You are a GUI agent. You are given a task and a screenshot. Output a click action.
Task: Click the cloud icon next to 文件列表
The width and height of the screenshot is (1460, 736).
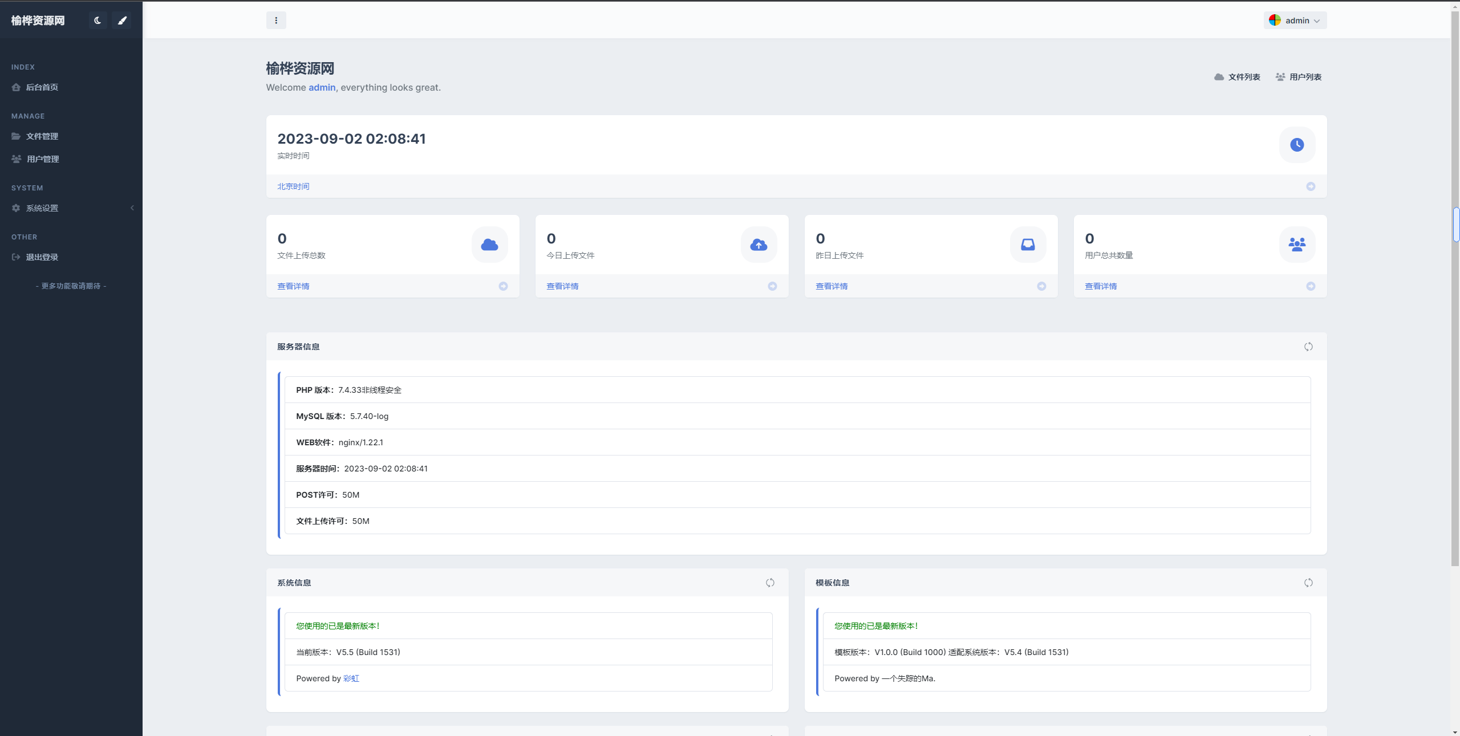coord(1219,77)
